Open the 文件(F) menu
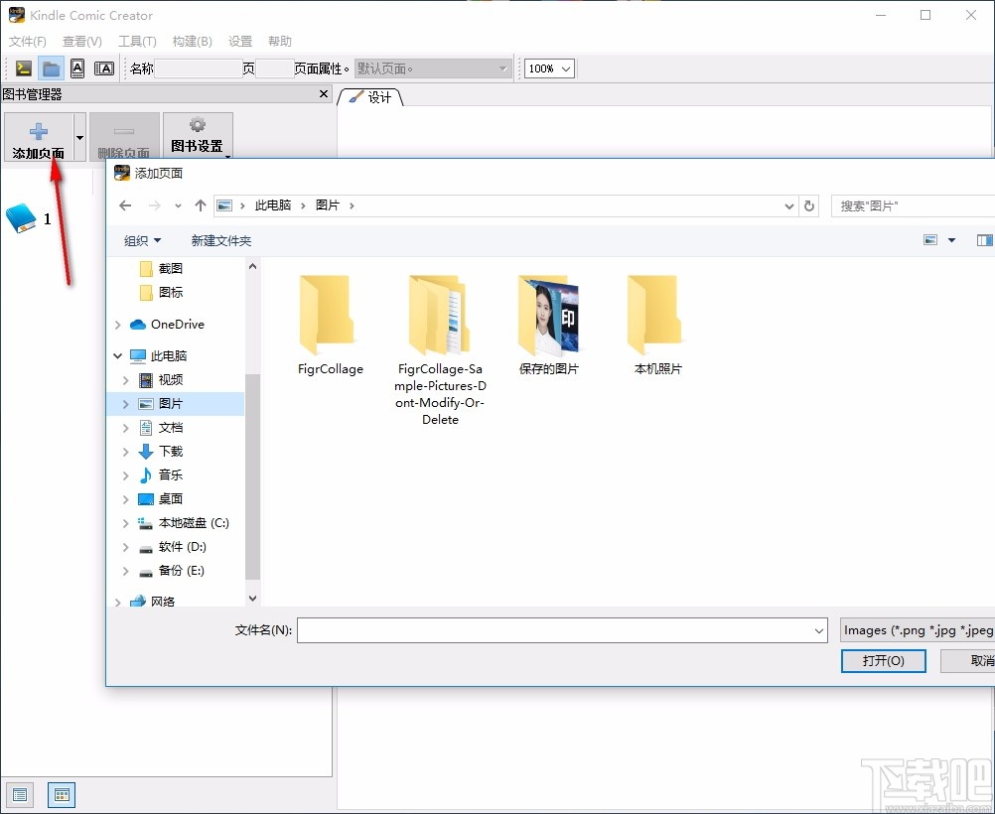This screenshot has width=995, height=814. (x=27, y=42)
